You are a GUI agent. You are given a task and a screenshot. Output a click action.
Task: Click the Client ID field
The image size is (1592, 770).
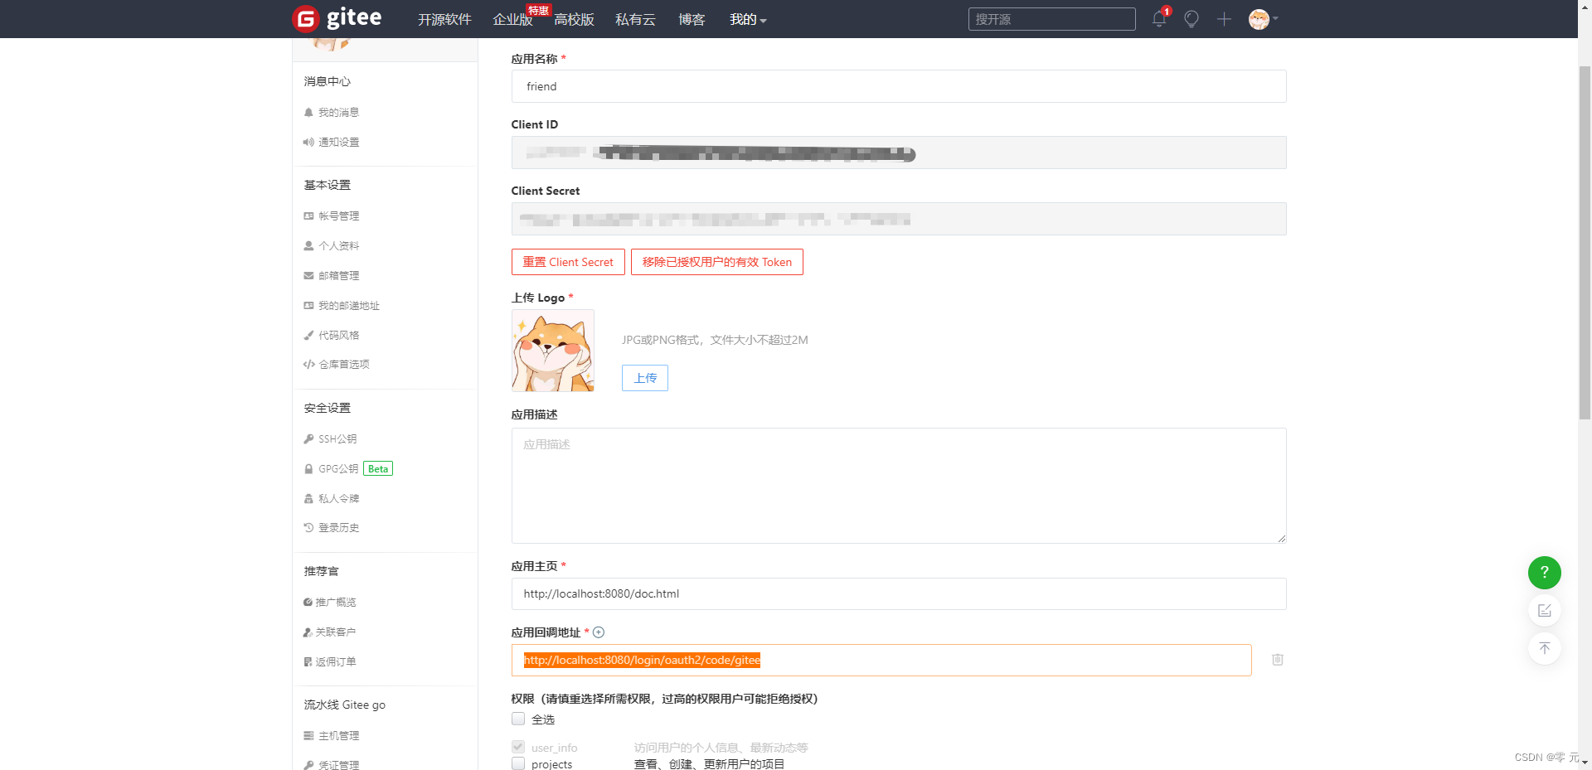coord(899,153)
